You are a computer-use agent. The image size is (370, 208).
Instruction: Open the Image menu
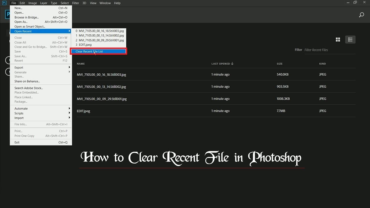click(33, 3)
